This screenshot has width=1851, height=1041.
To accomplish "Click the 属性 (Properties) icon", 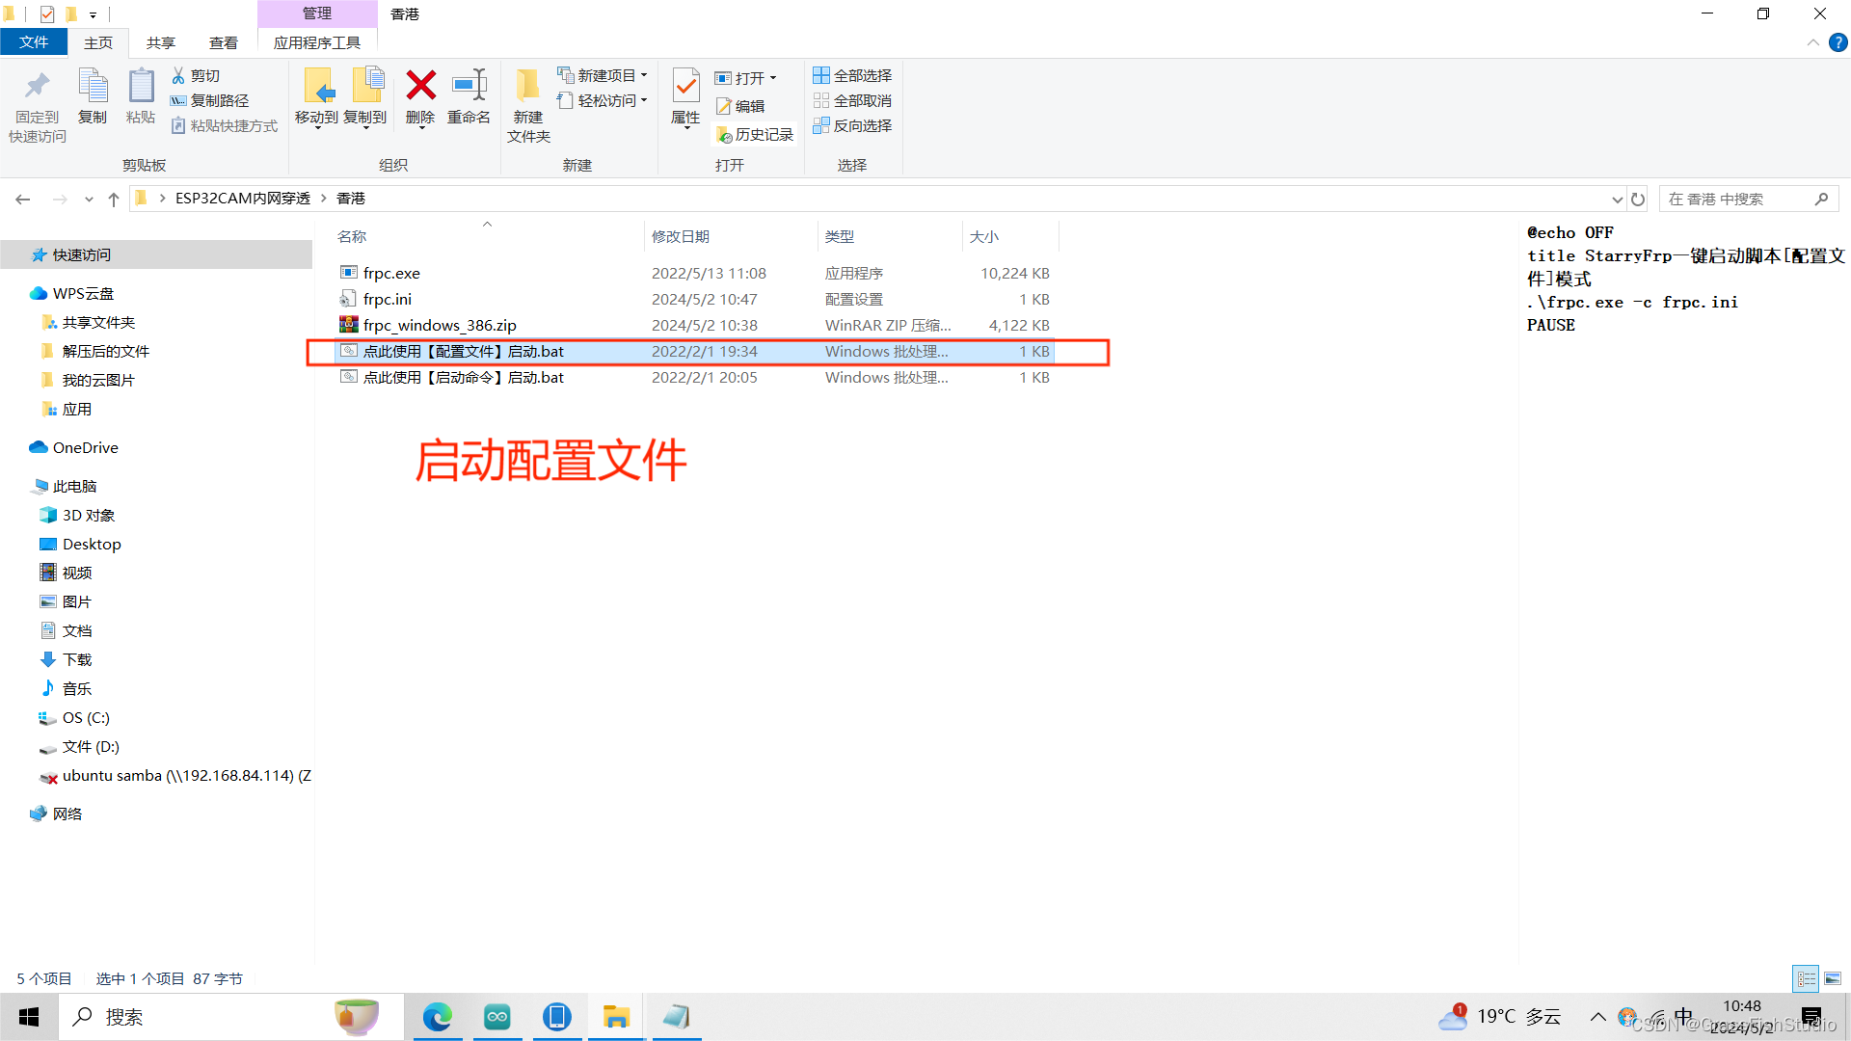I will 685,99.
